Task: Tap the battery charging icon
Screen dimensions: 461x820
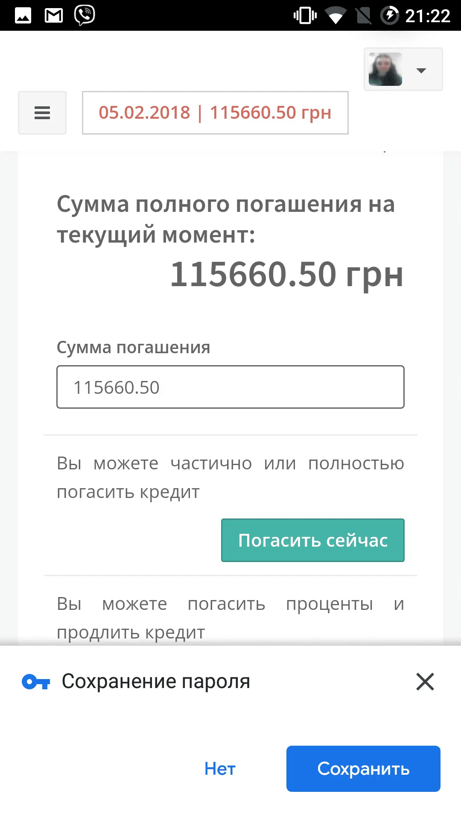Action: click(389, 16)
